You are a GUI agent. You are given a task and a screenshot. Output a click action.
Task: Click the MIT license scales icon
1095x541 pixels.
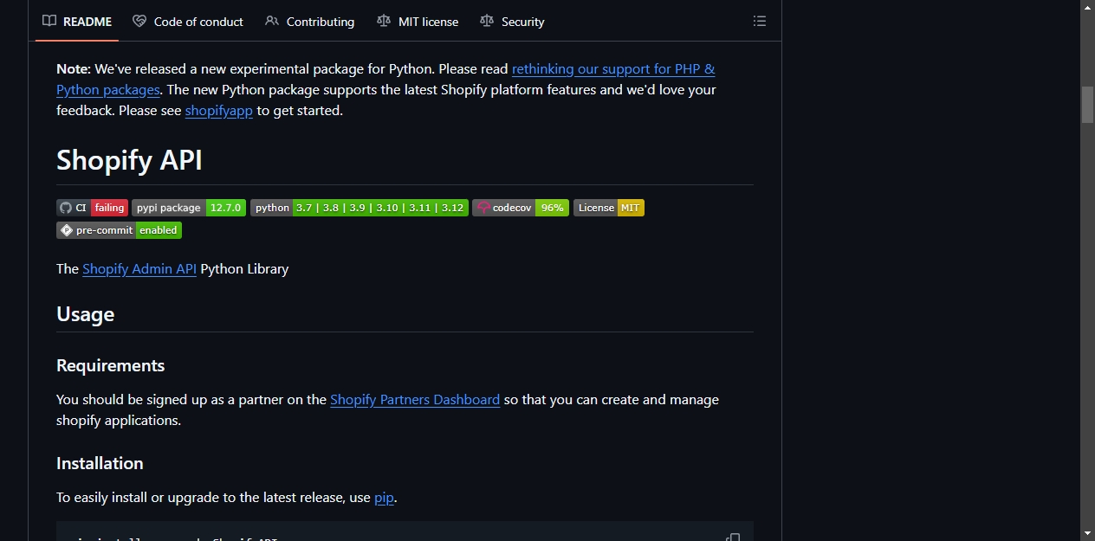384,22
